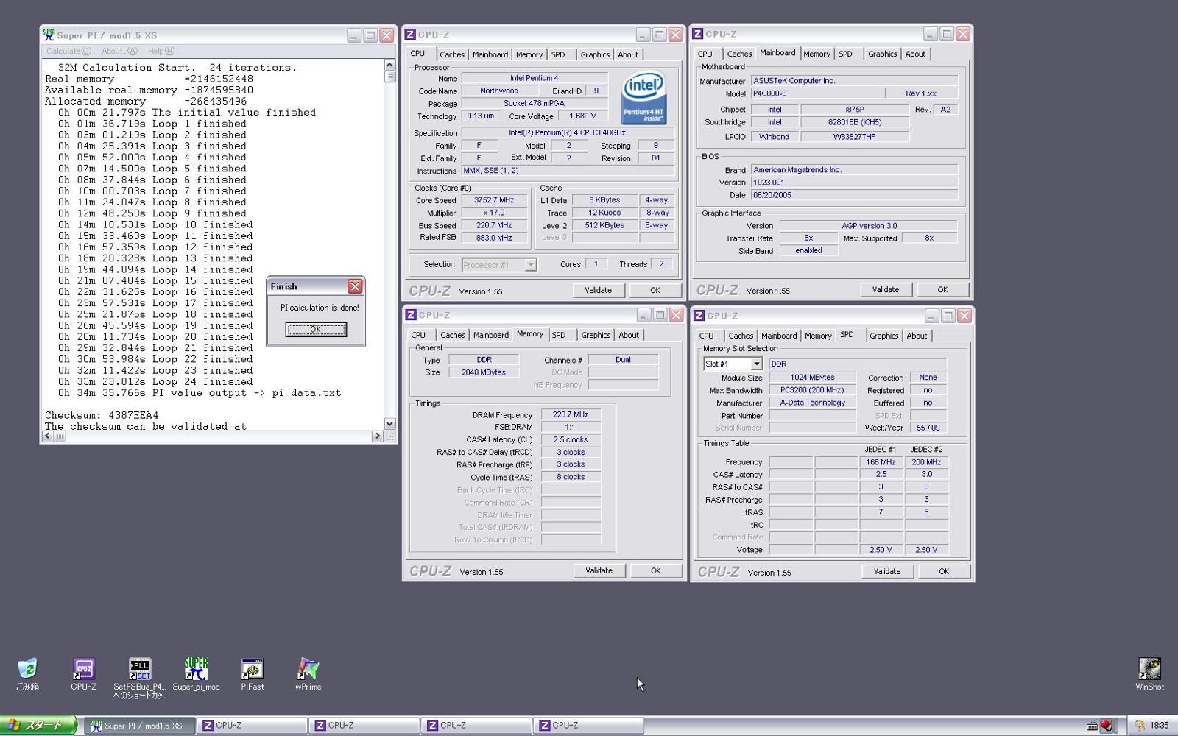The width and height of the screenshot is (1178, 736).
Task: Open the Start menu button
Action: (x=38, y=725)
